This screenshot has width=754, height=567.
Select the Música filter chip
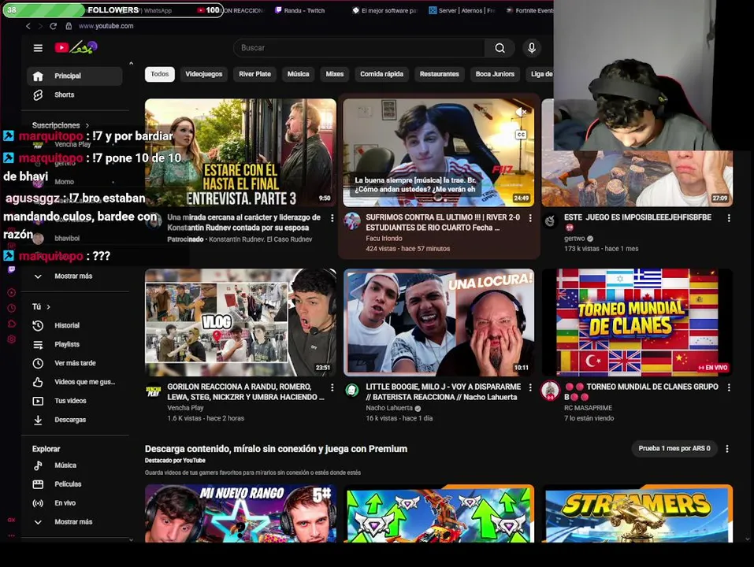click(x=298, y=74)
